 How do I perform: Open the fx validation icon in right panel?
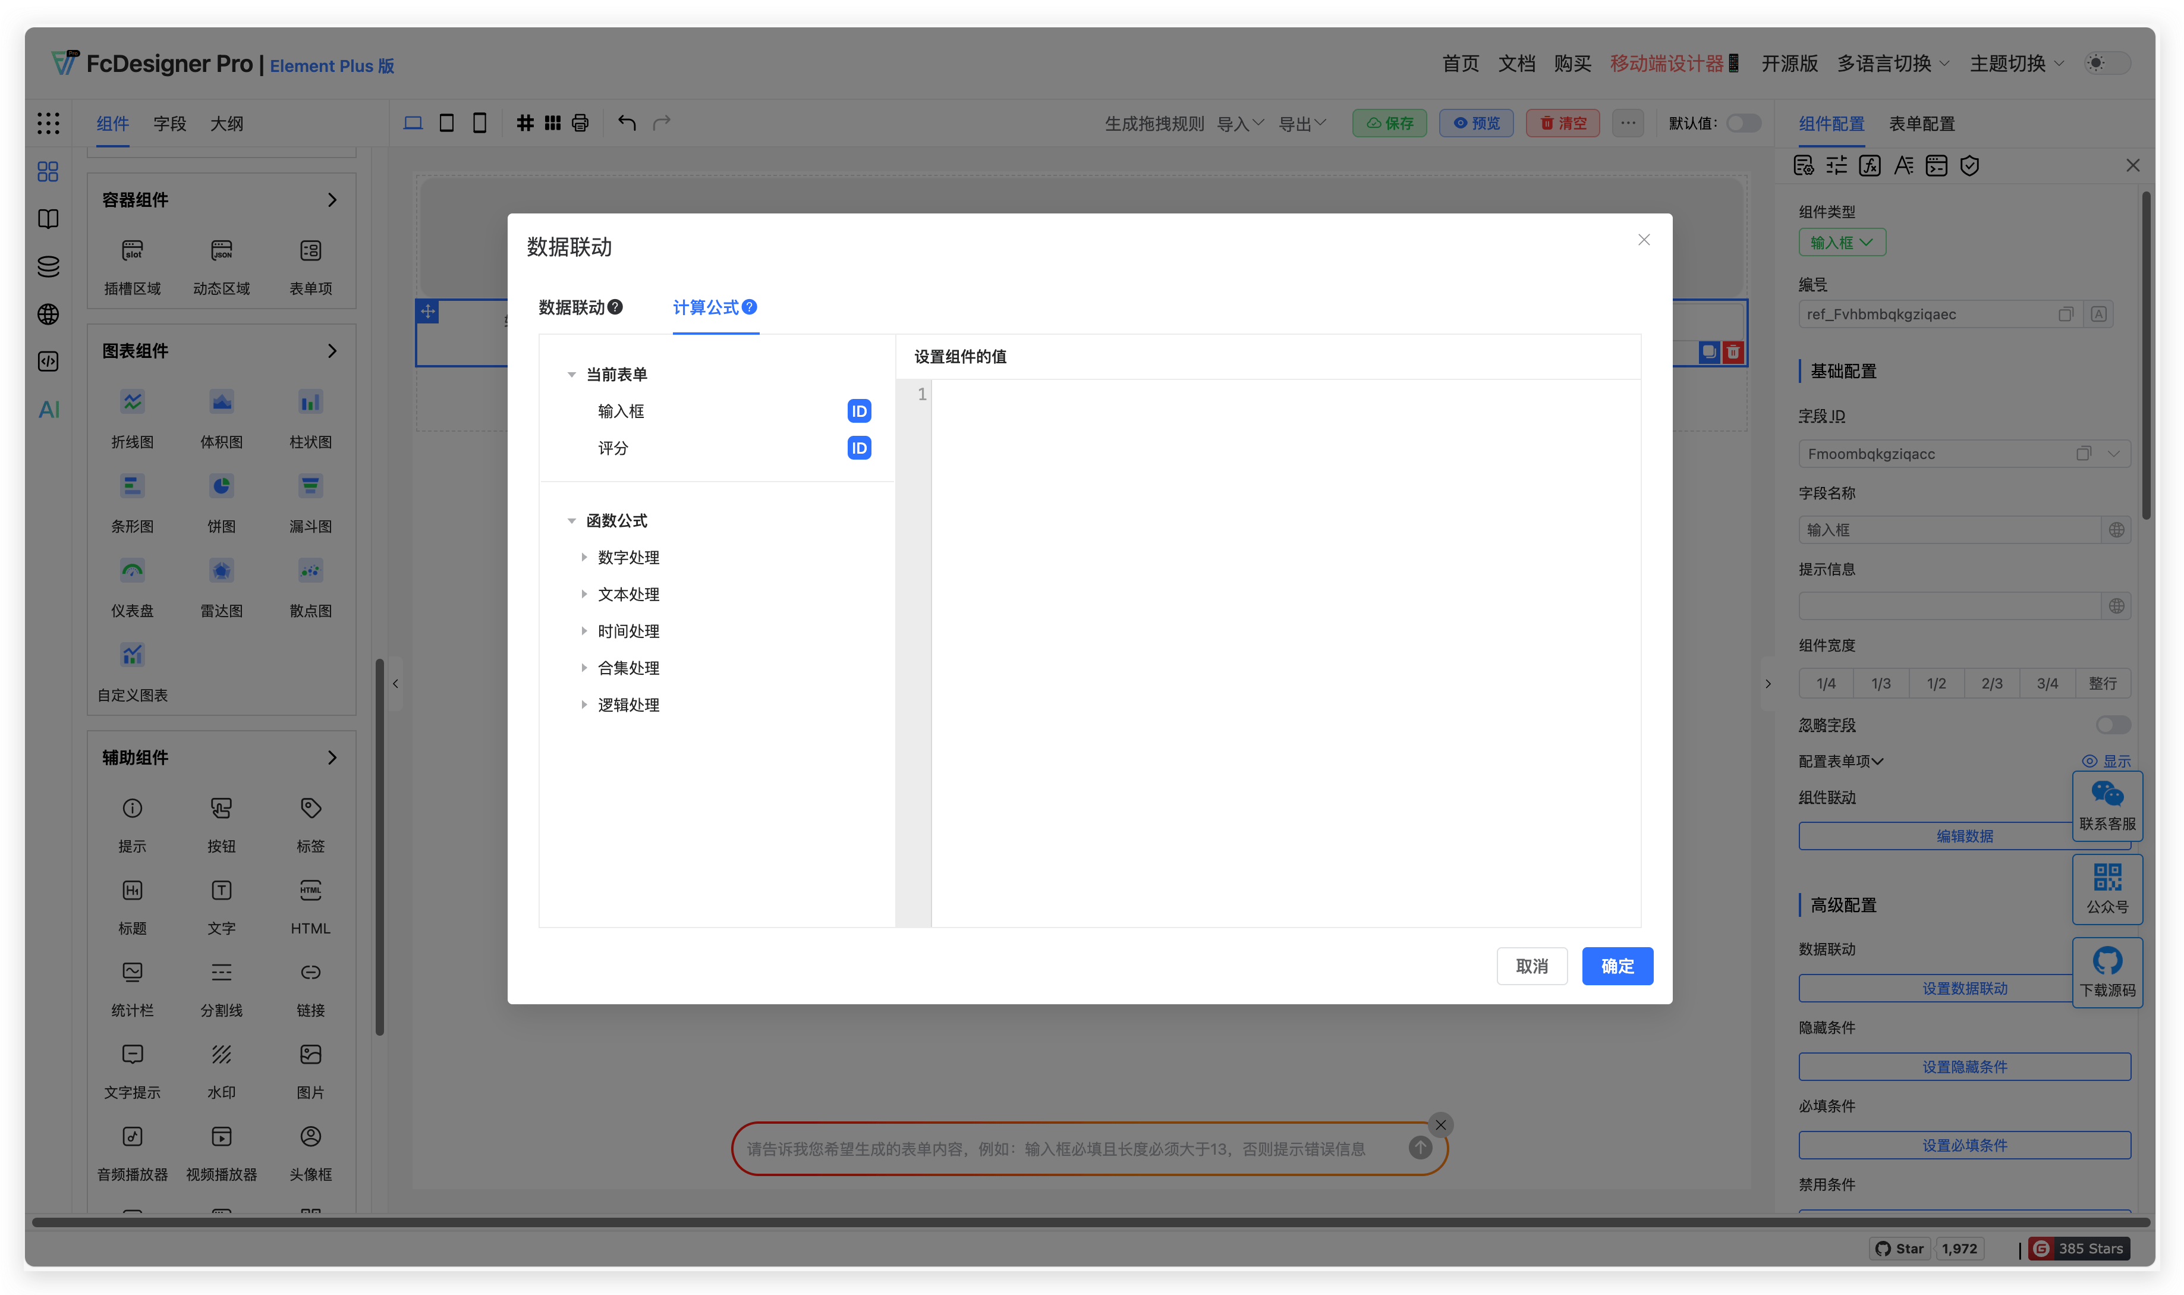1869,165
